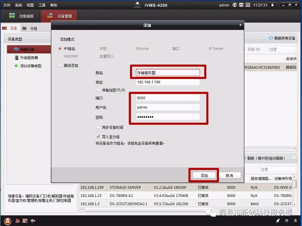Click the alarm warning icon in status bar

pyautogui.click(x=8, y=221)
